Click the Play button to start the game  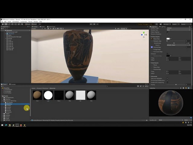[91, 24]
